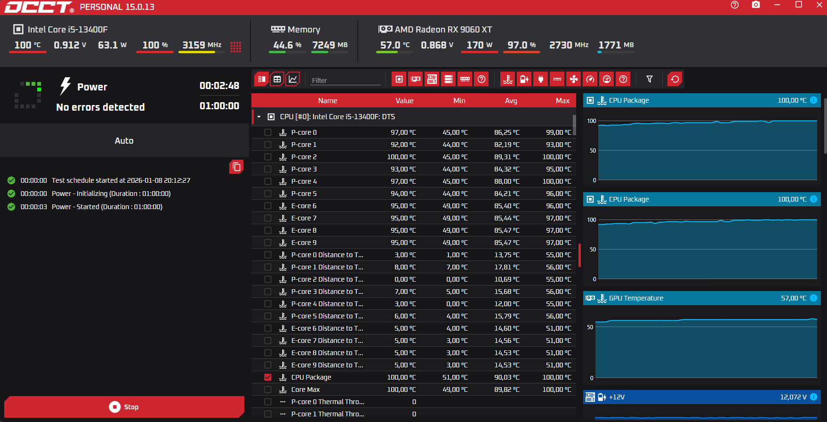Switch to the table view mode icon
Viewport: 827px width, 422px height.
coord(277,79)
